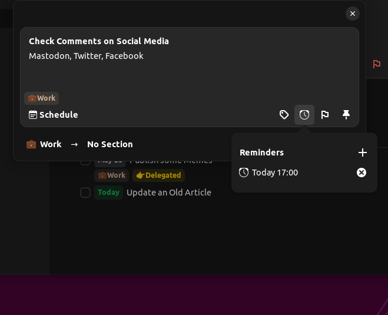Check off Update an Old Article task
The image size is (388, 315).
coord(85,193)
